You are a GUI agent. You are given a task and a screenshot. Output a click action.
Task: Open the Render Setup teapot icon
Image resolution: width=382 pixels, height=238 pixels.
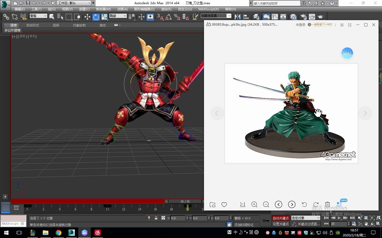click(303, 17)
